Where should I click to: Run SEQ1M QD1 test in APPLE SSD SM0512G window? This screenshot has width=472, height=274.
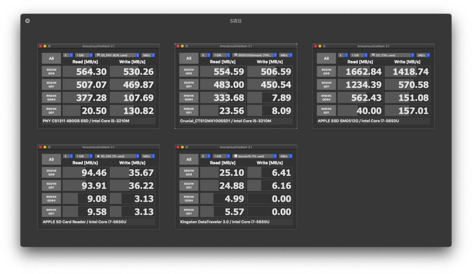[x=326, y=85]
